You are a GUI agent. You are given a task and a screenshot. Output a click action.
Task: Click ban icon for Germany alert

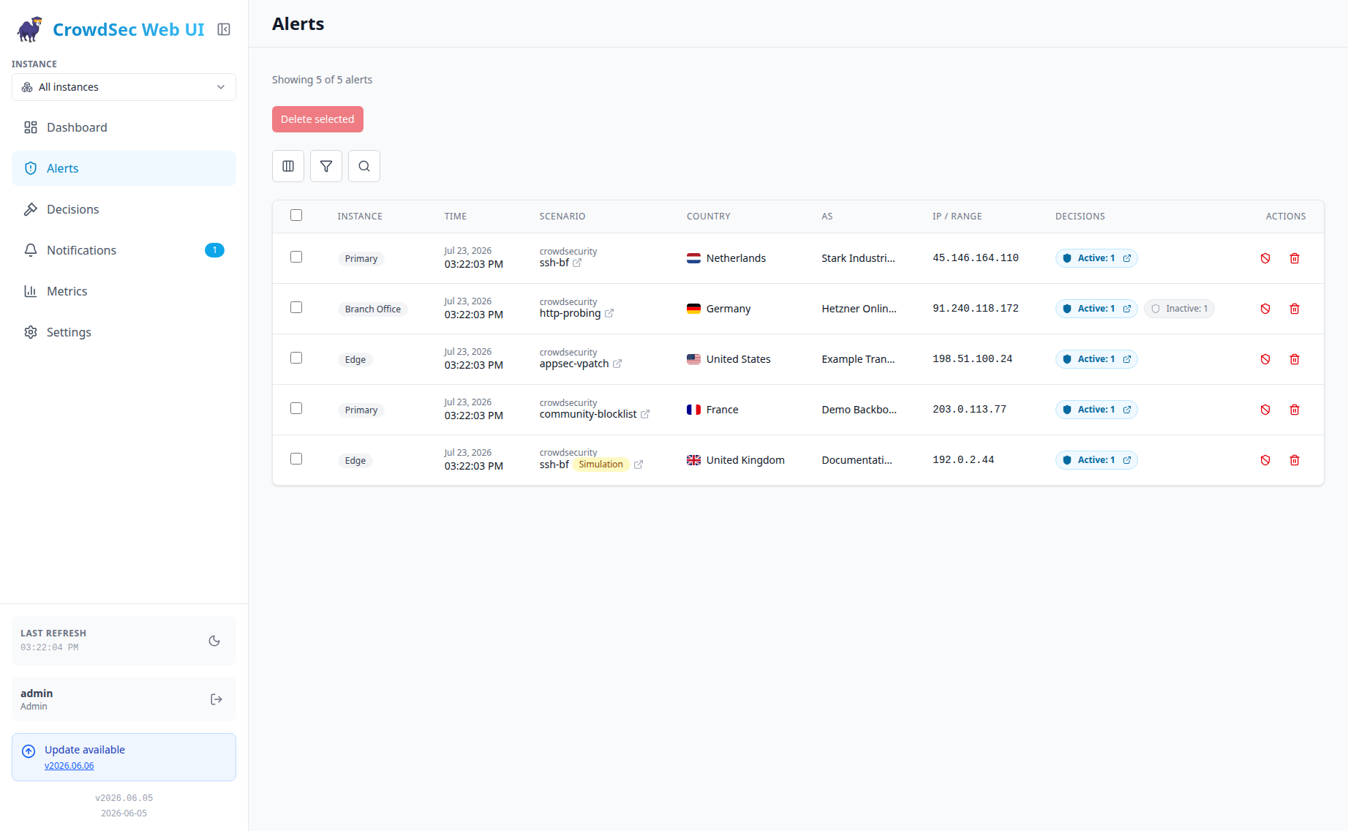pyautogui.click(x=1265, y=309)
